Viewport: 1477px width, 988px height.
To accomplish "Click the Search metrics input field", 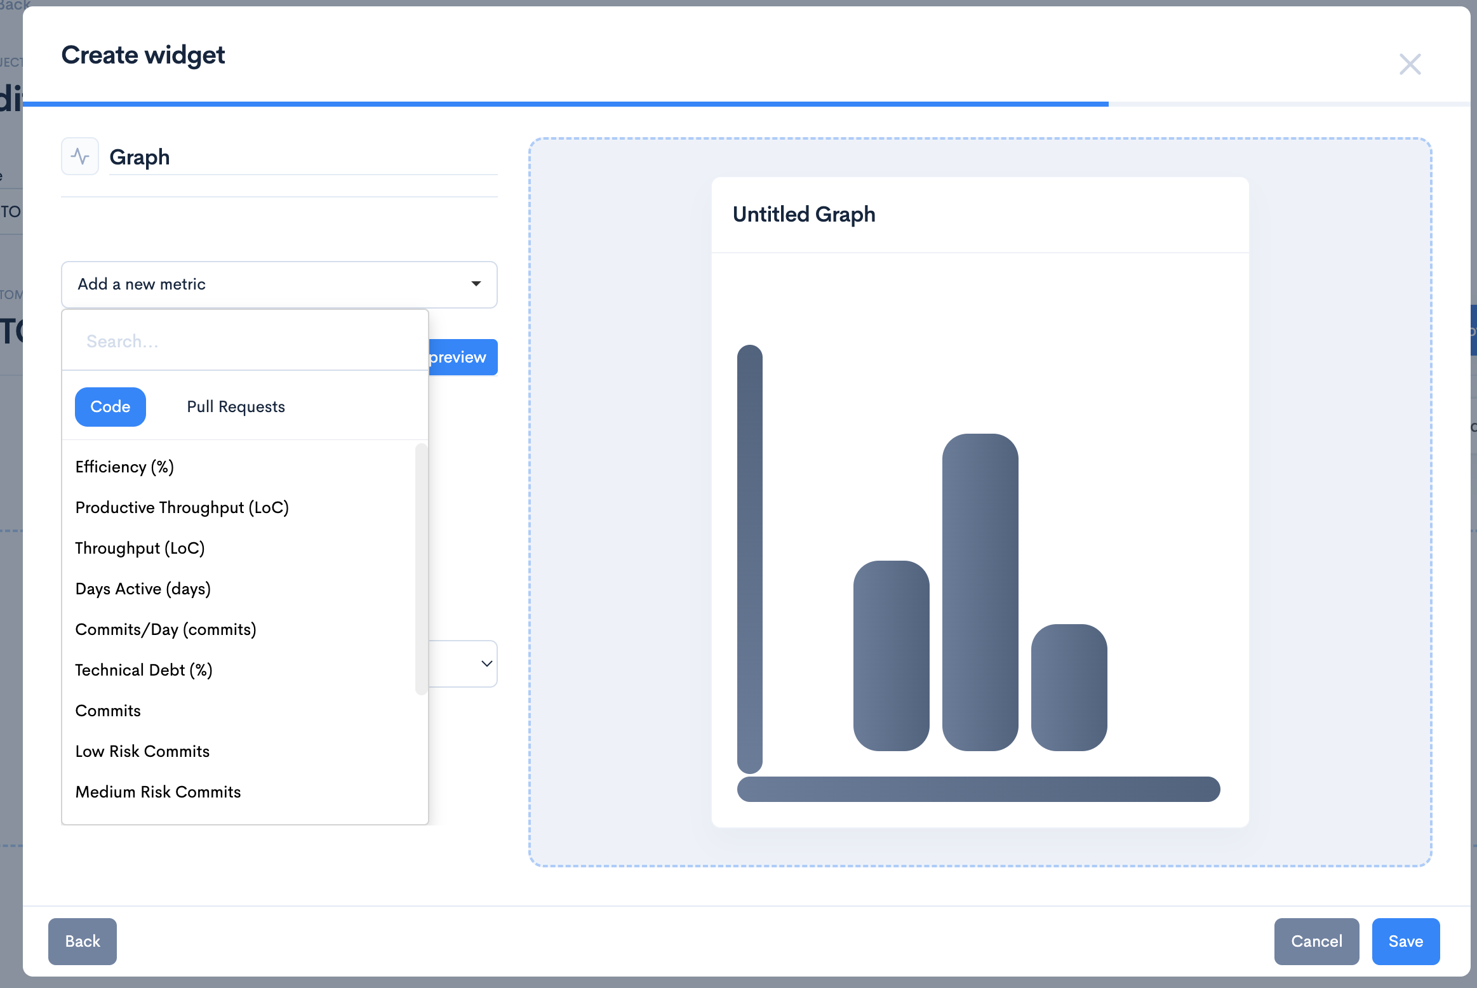I will tap(244, 342).
